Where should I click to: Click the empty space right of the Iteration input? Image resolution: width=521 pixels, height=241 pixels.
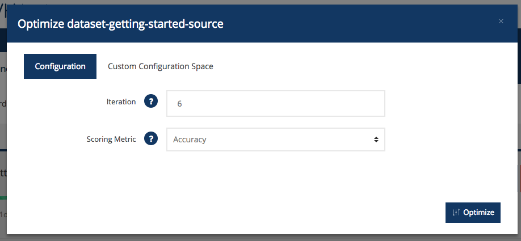443,104
